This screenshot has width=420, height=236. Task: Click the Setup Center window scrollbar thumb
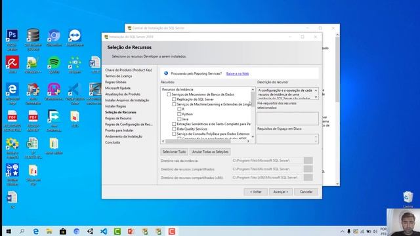click(337, 69)
